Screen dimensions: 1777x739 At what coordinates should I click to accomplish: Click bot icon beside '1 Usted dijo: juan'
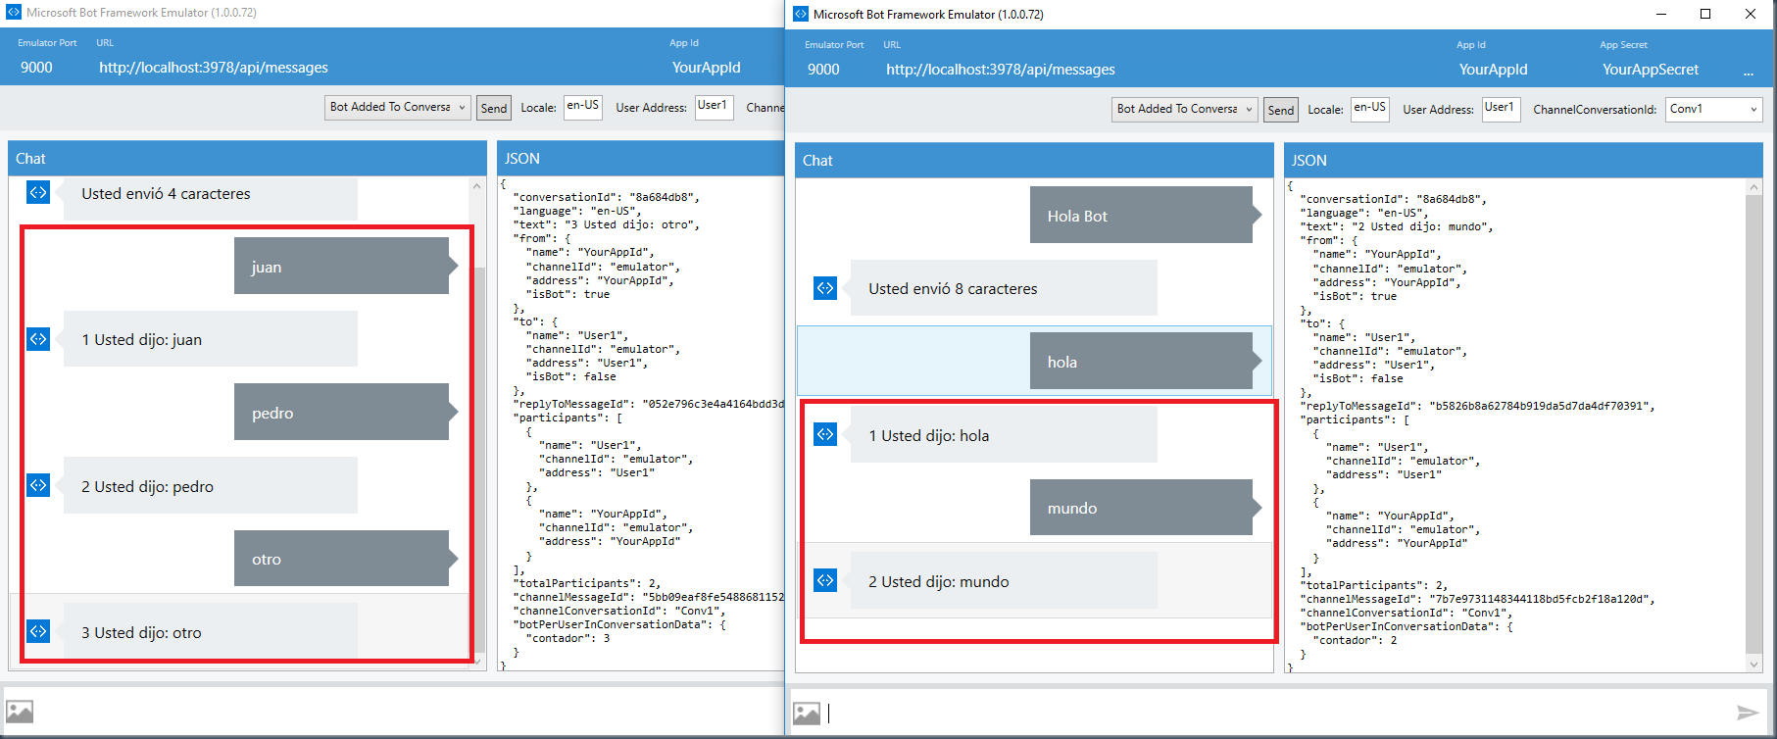pos(38,339)
